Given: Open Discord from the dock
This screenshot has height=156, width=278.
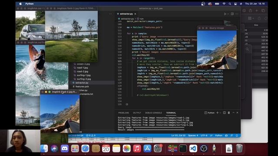Looking at the screenshot, I should tap(65, 148).
